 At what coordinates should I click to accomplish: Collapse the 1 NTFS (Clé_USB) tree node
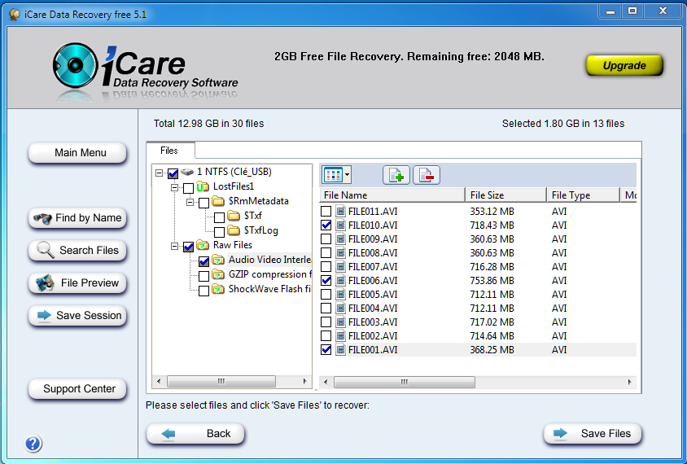[x=159, y=173]
